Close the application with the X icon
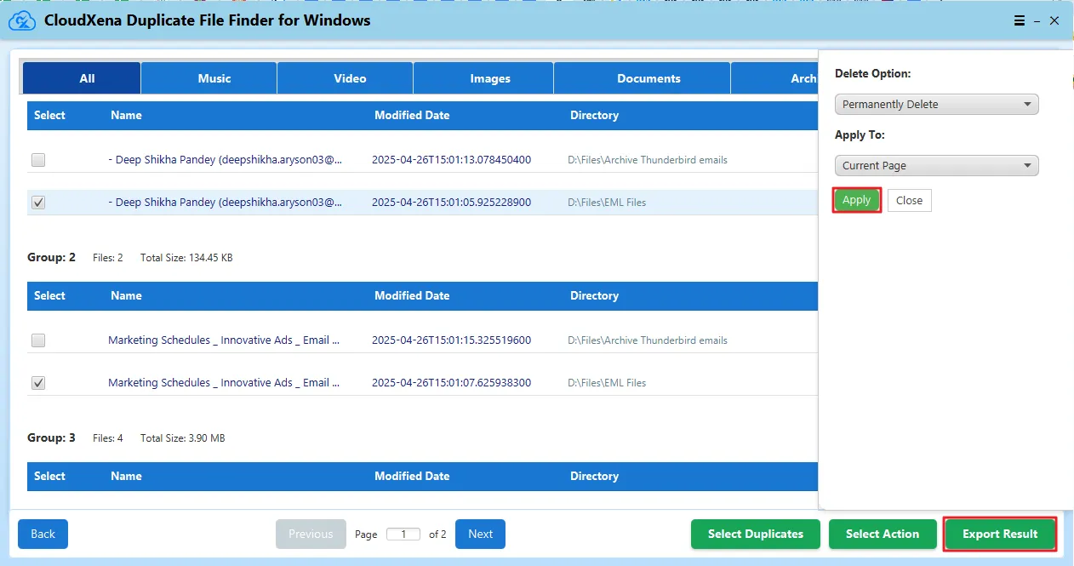The width and height of the screenshot is (1074, 566). point(1054,21)
